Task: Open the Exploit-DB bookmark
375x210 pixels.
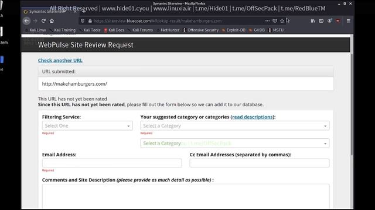Action: point(234,30)
